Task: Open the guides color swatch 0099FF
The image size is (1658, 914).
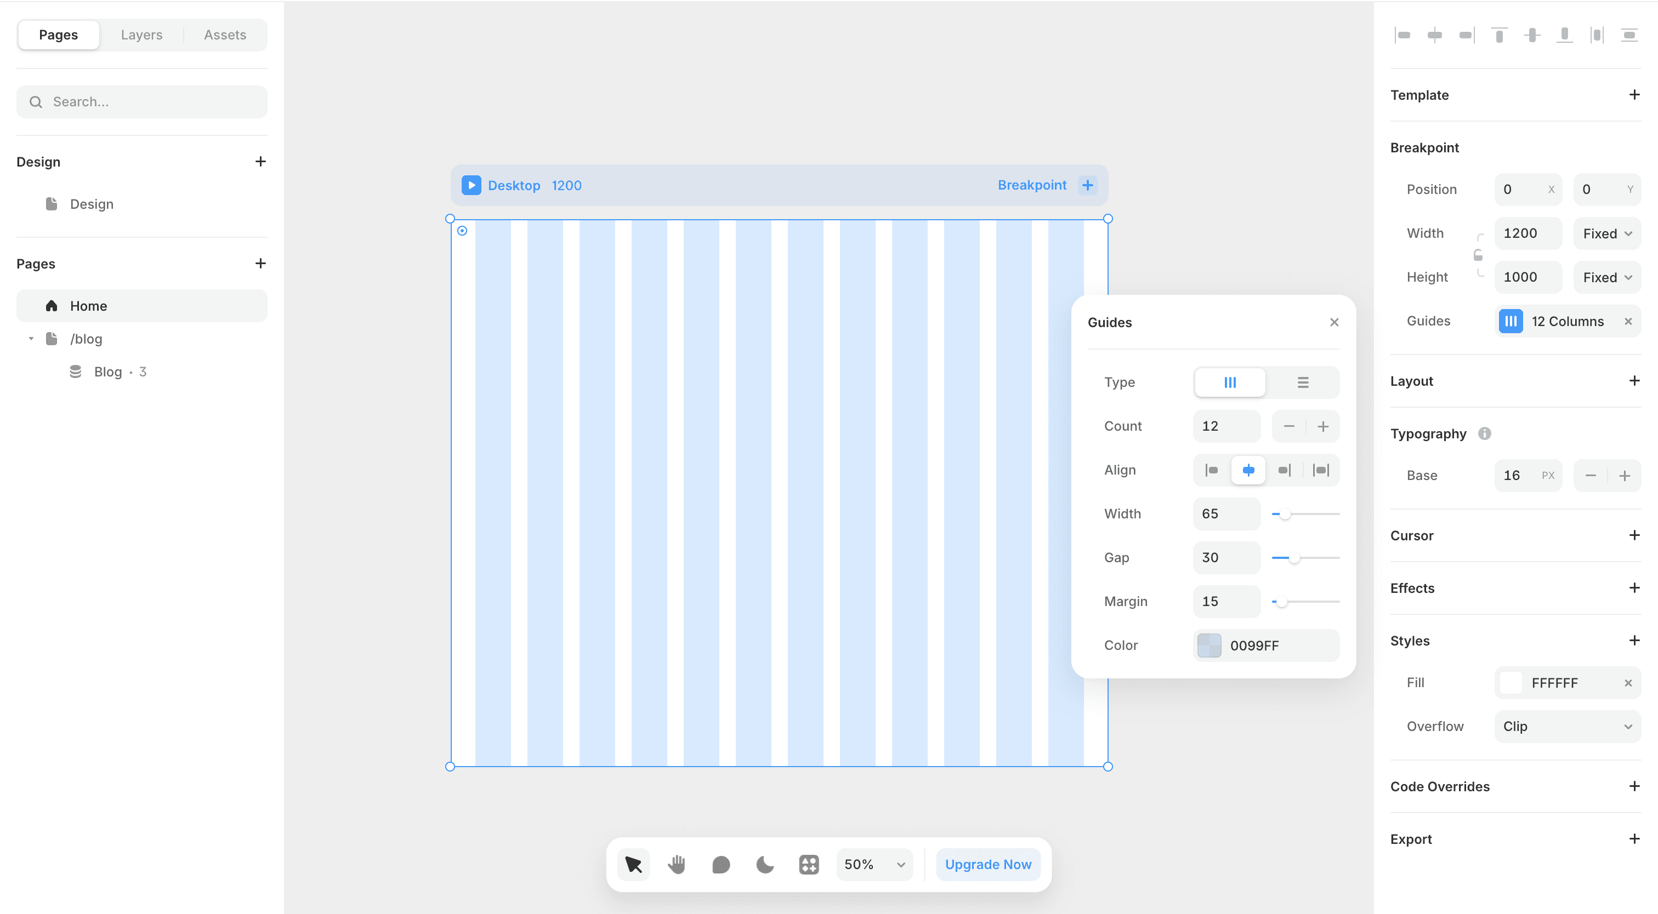Action: tap(1209, 645)
